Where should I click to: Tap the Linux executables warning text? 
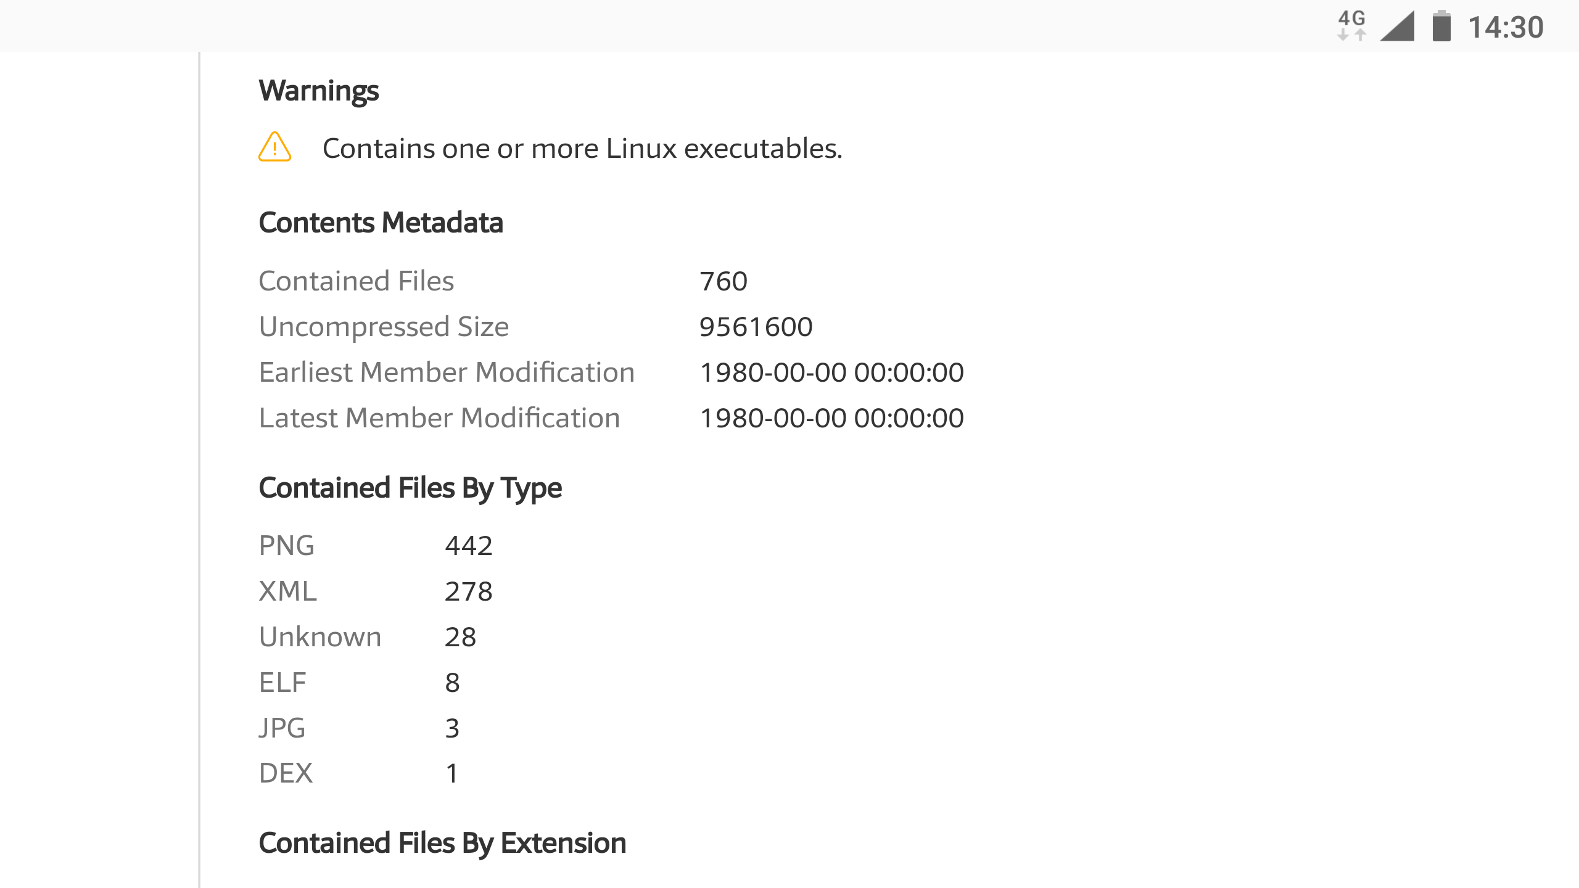(x=582, y=149)
